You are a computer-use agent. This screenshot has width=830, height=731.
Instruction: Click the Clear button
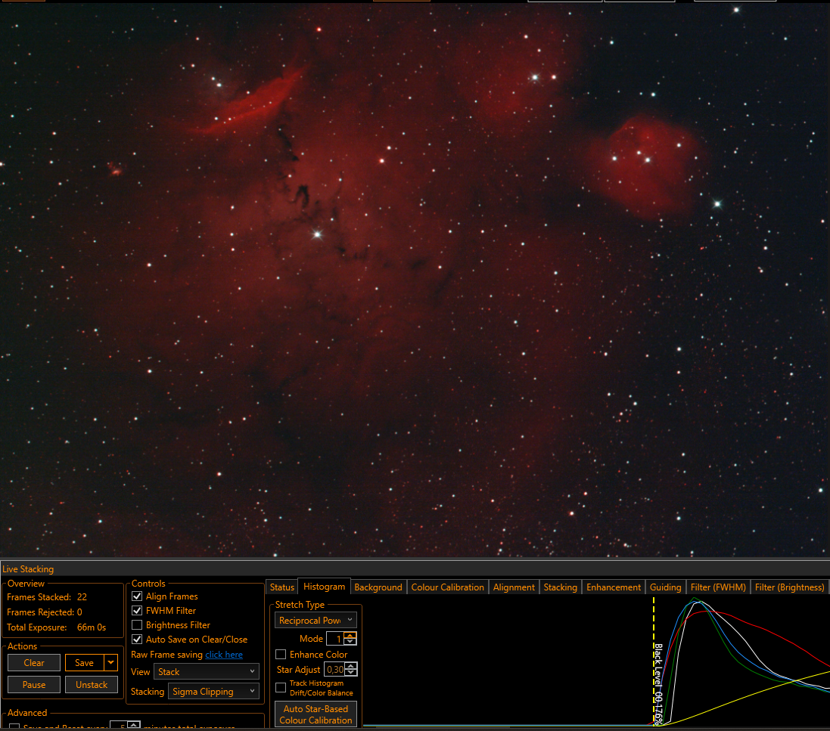point(34,662)
